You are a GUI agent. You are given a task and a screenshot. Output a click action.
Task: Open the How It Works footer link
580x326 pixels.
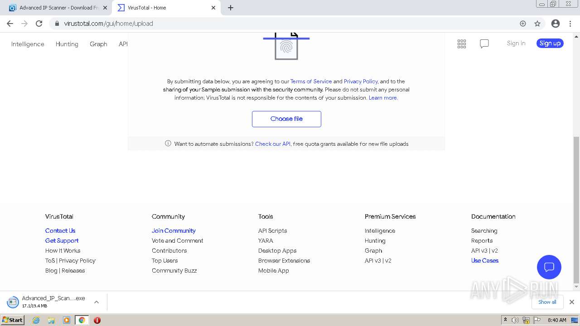click(x=63, y=251)
